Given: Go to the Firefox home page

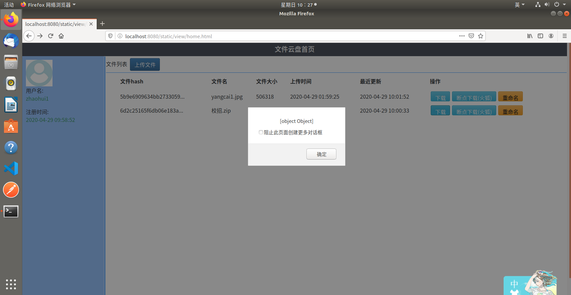Looking at the screenshot, I should 61,36.
